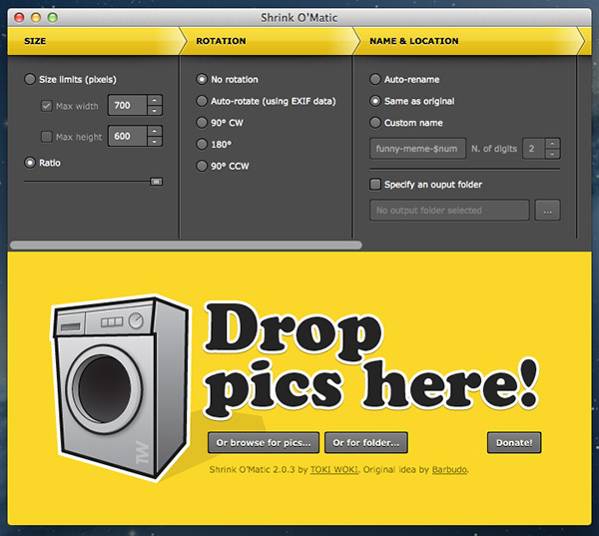Click the N. of digits value field
Screen dimensions: 599x536
534,149
